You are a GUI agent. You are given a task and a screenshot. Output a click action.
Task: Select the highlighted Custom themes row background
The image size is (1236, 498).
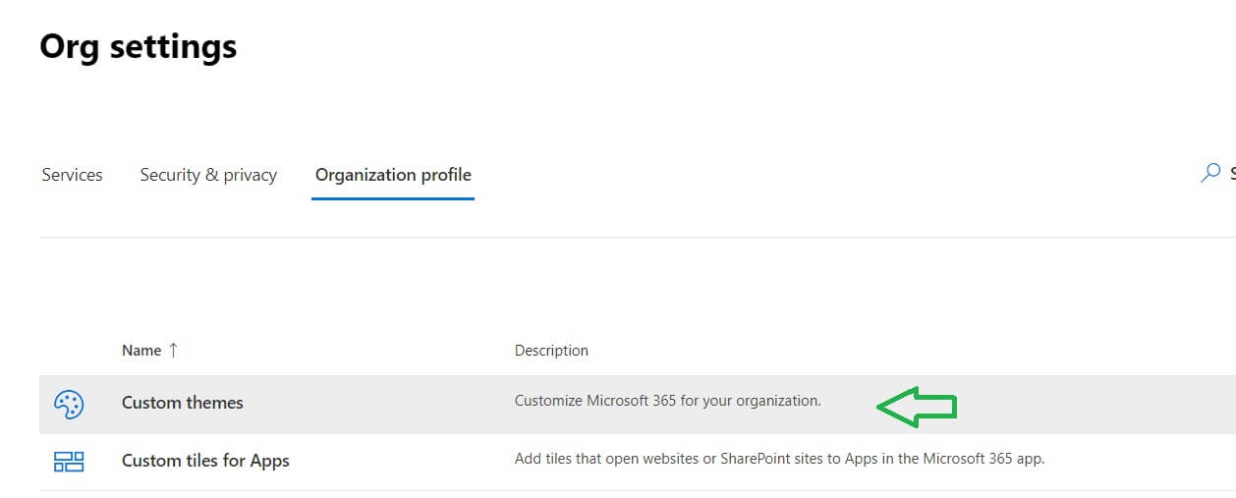(1081, 404)
